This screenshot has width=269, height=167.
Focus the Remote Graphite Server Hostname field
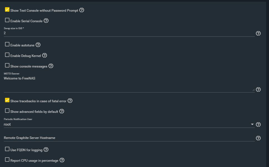129,138
